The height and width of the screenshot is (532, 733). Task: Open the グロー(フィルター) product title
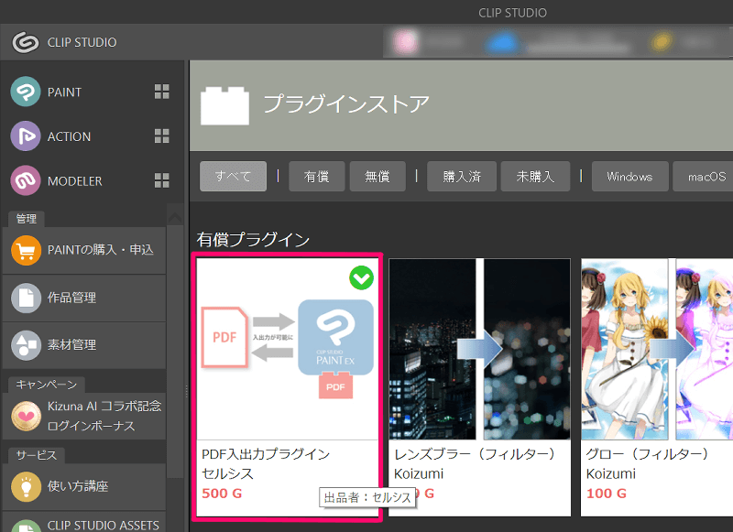(648, 454)
